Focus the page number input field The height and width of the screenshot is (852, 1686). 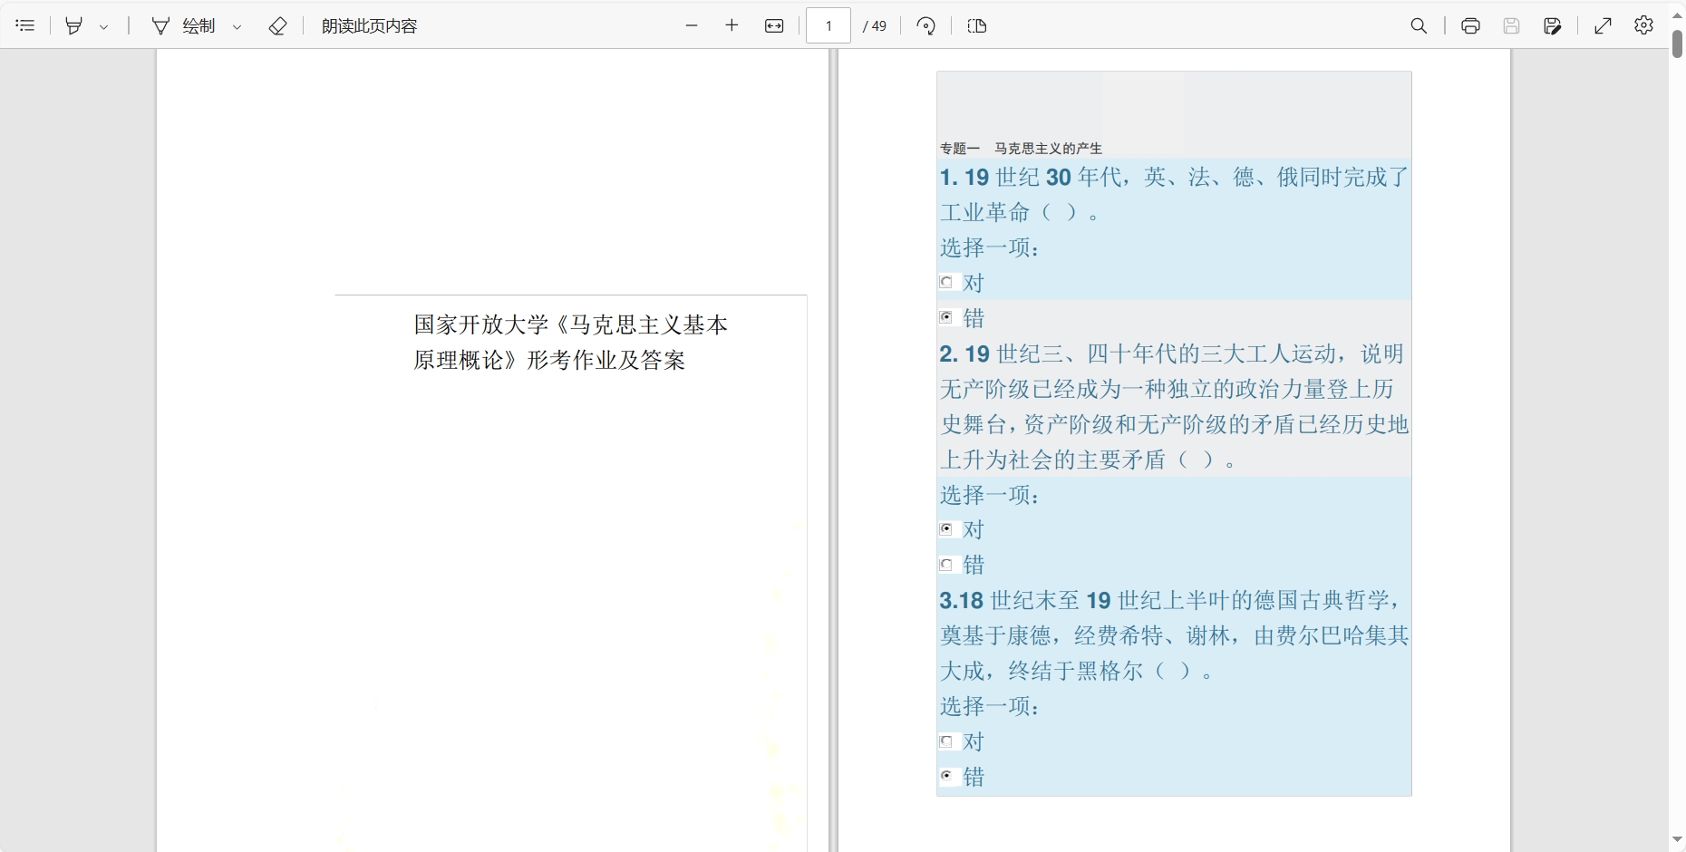(x=828, y=25)
